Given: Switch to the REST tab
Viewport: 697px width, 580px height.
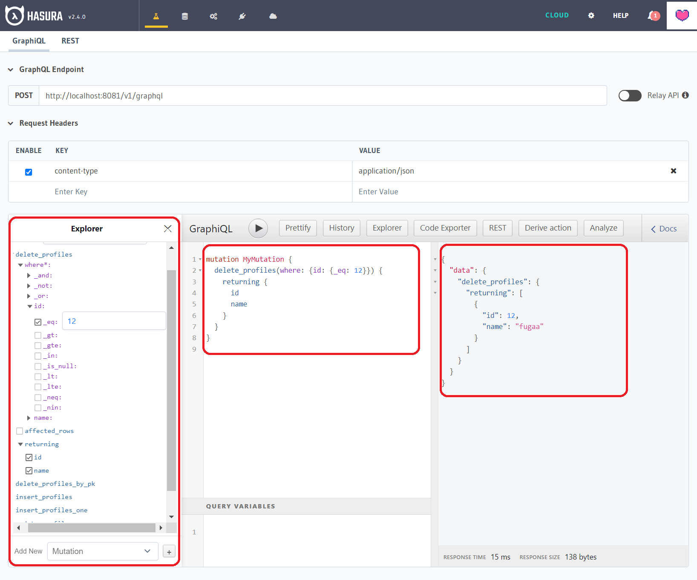Looking at the screenshot, I should [70, 41].
